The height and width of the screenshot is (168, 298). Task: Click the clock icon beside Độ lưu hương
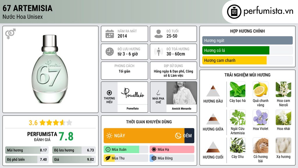110,52
